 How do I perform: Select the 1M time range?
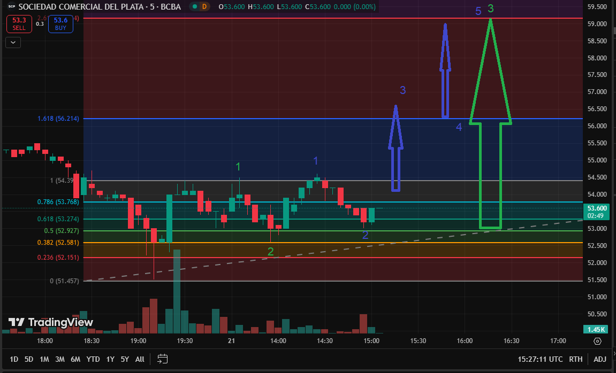point(44,359)
